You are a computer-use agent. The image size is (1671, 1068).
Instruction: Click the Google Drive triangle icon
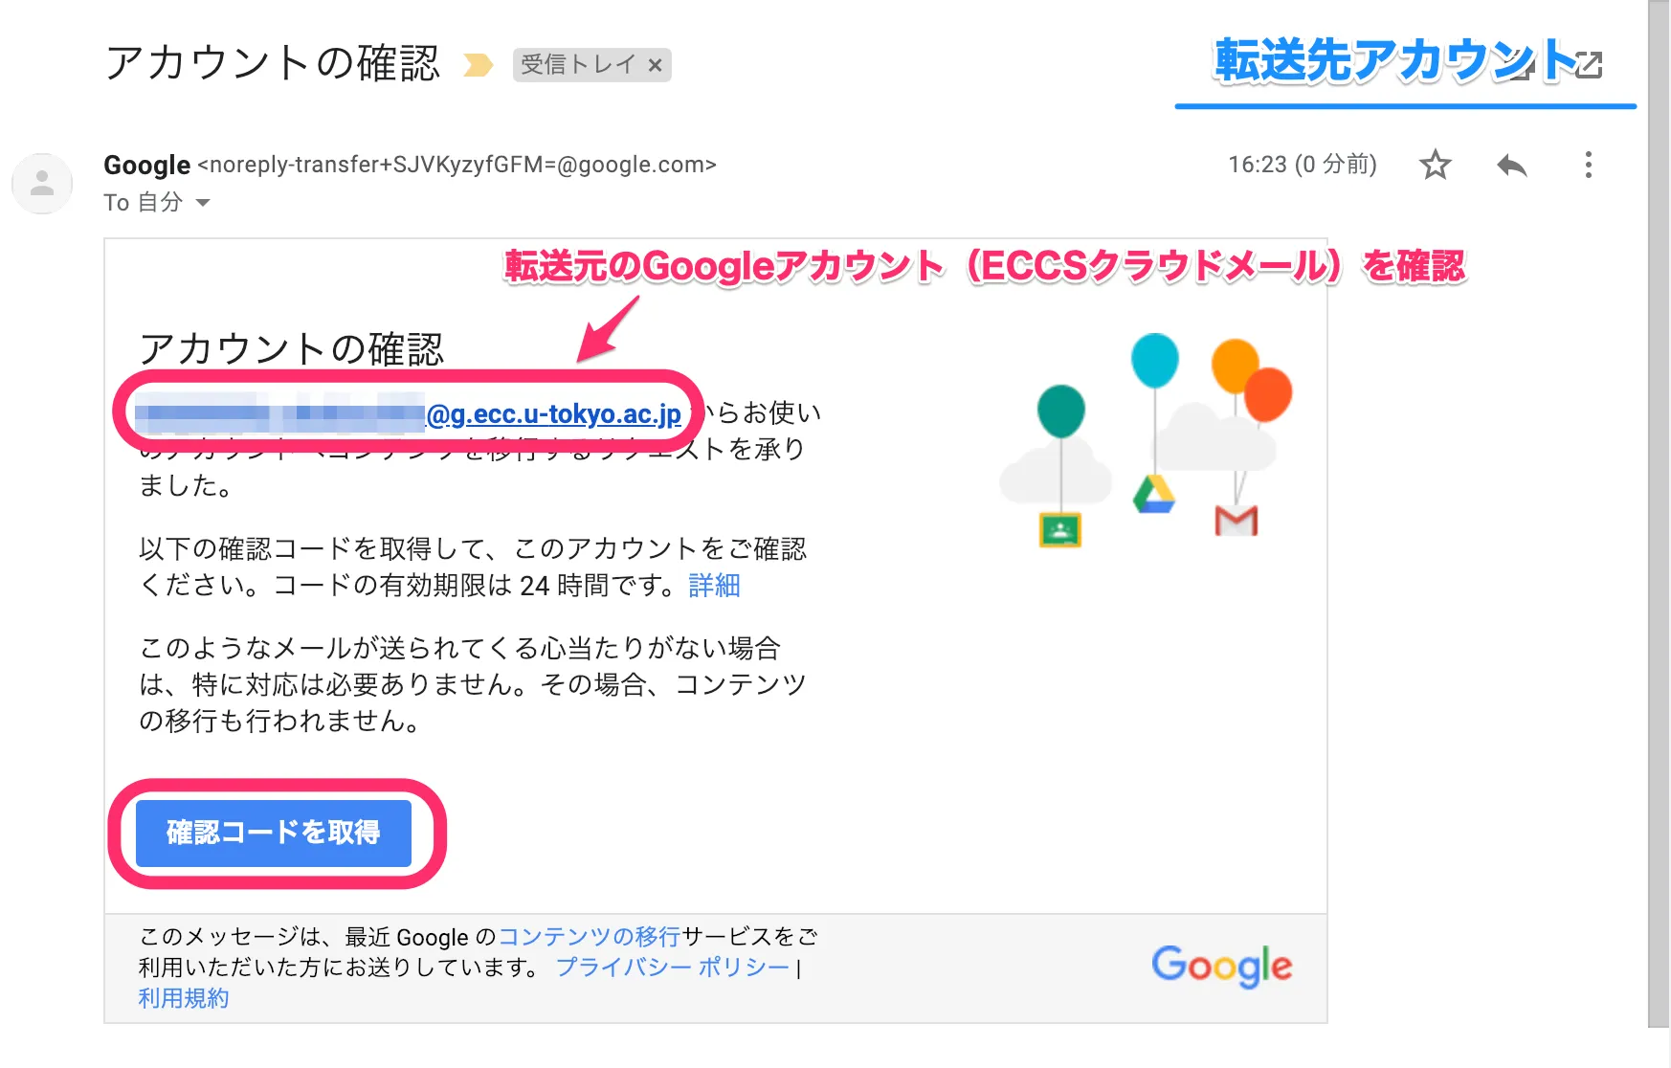point(1153,495)
